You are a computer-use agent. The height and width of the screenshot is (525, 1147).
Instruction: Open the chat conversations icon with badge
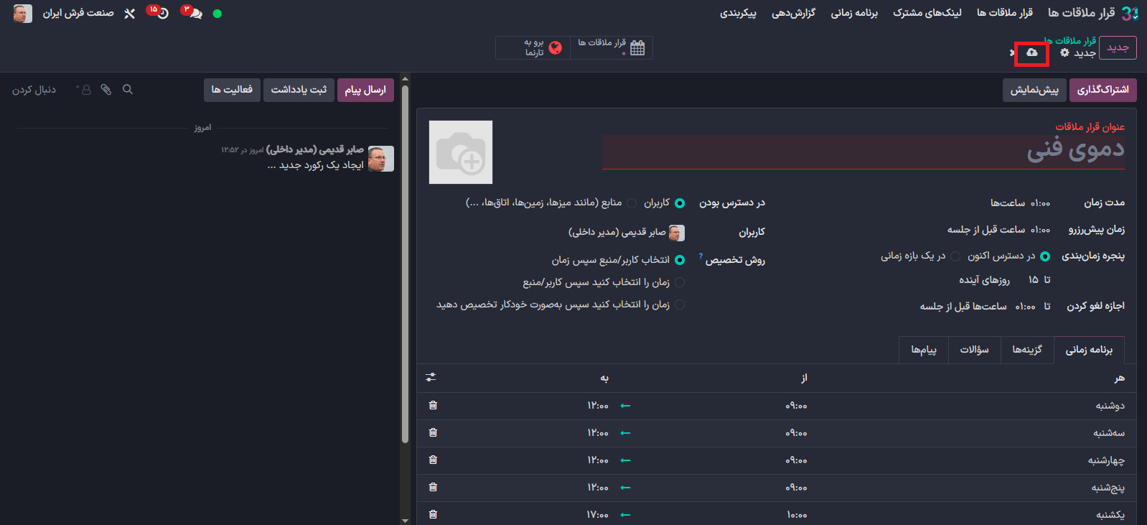(x=192, y=13)
